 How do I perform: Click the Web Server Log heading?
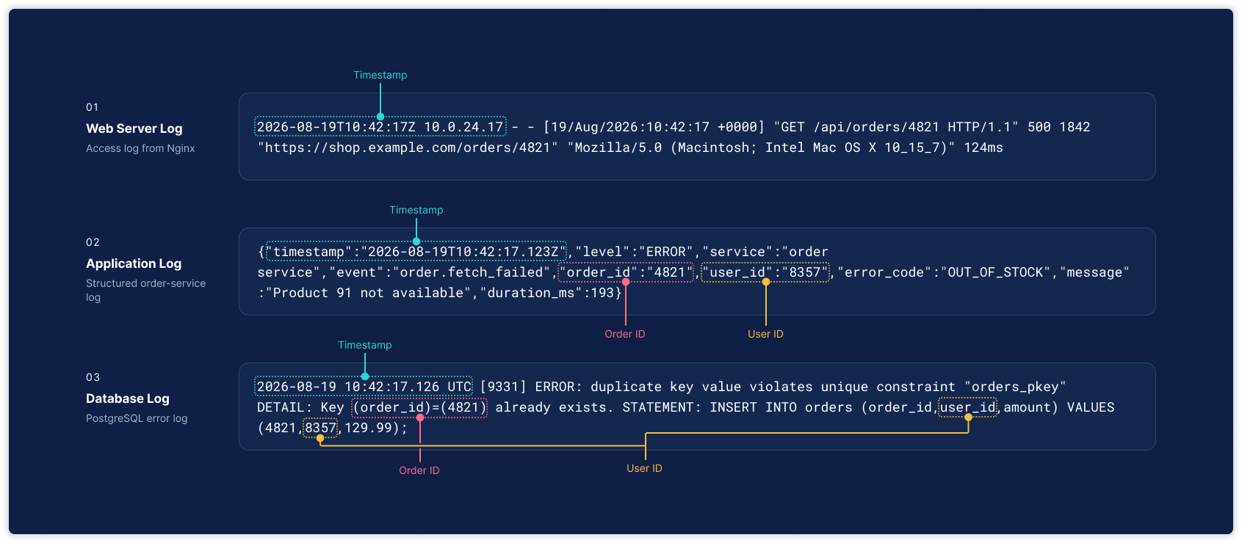[134, 128]
